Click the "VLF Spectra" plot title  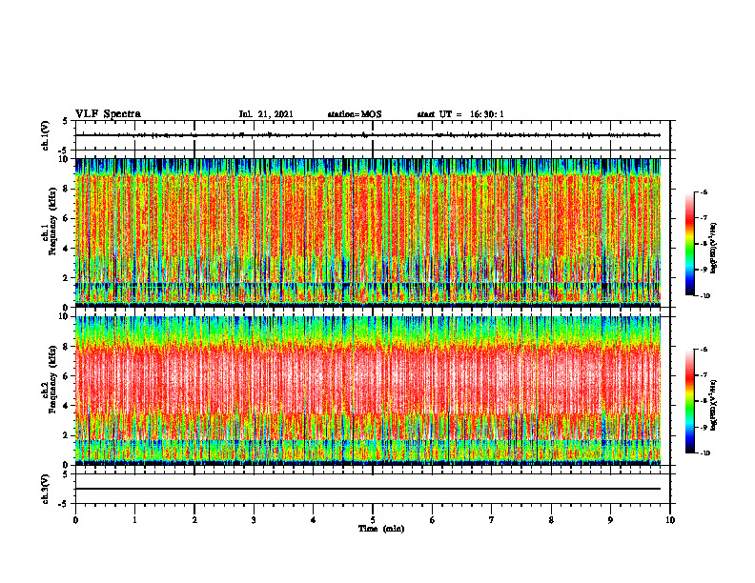[x=108, y=114]
